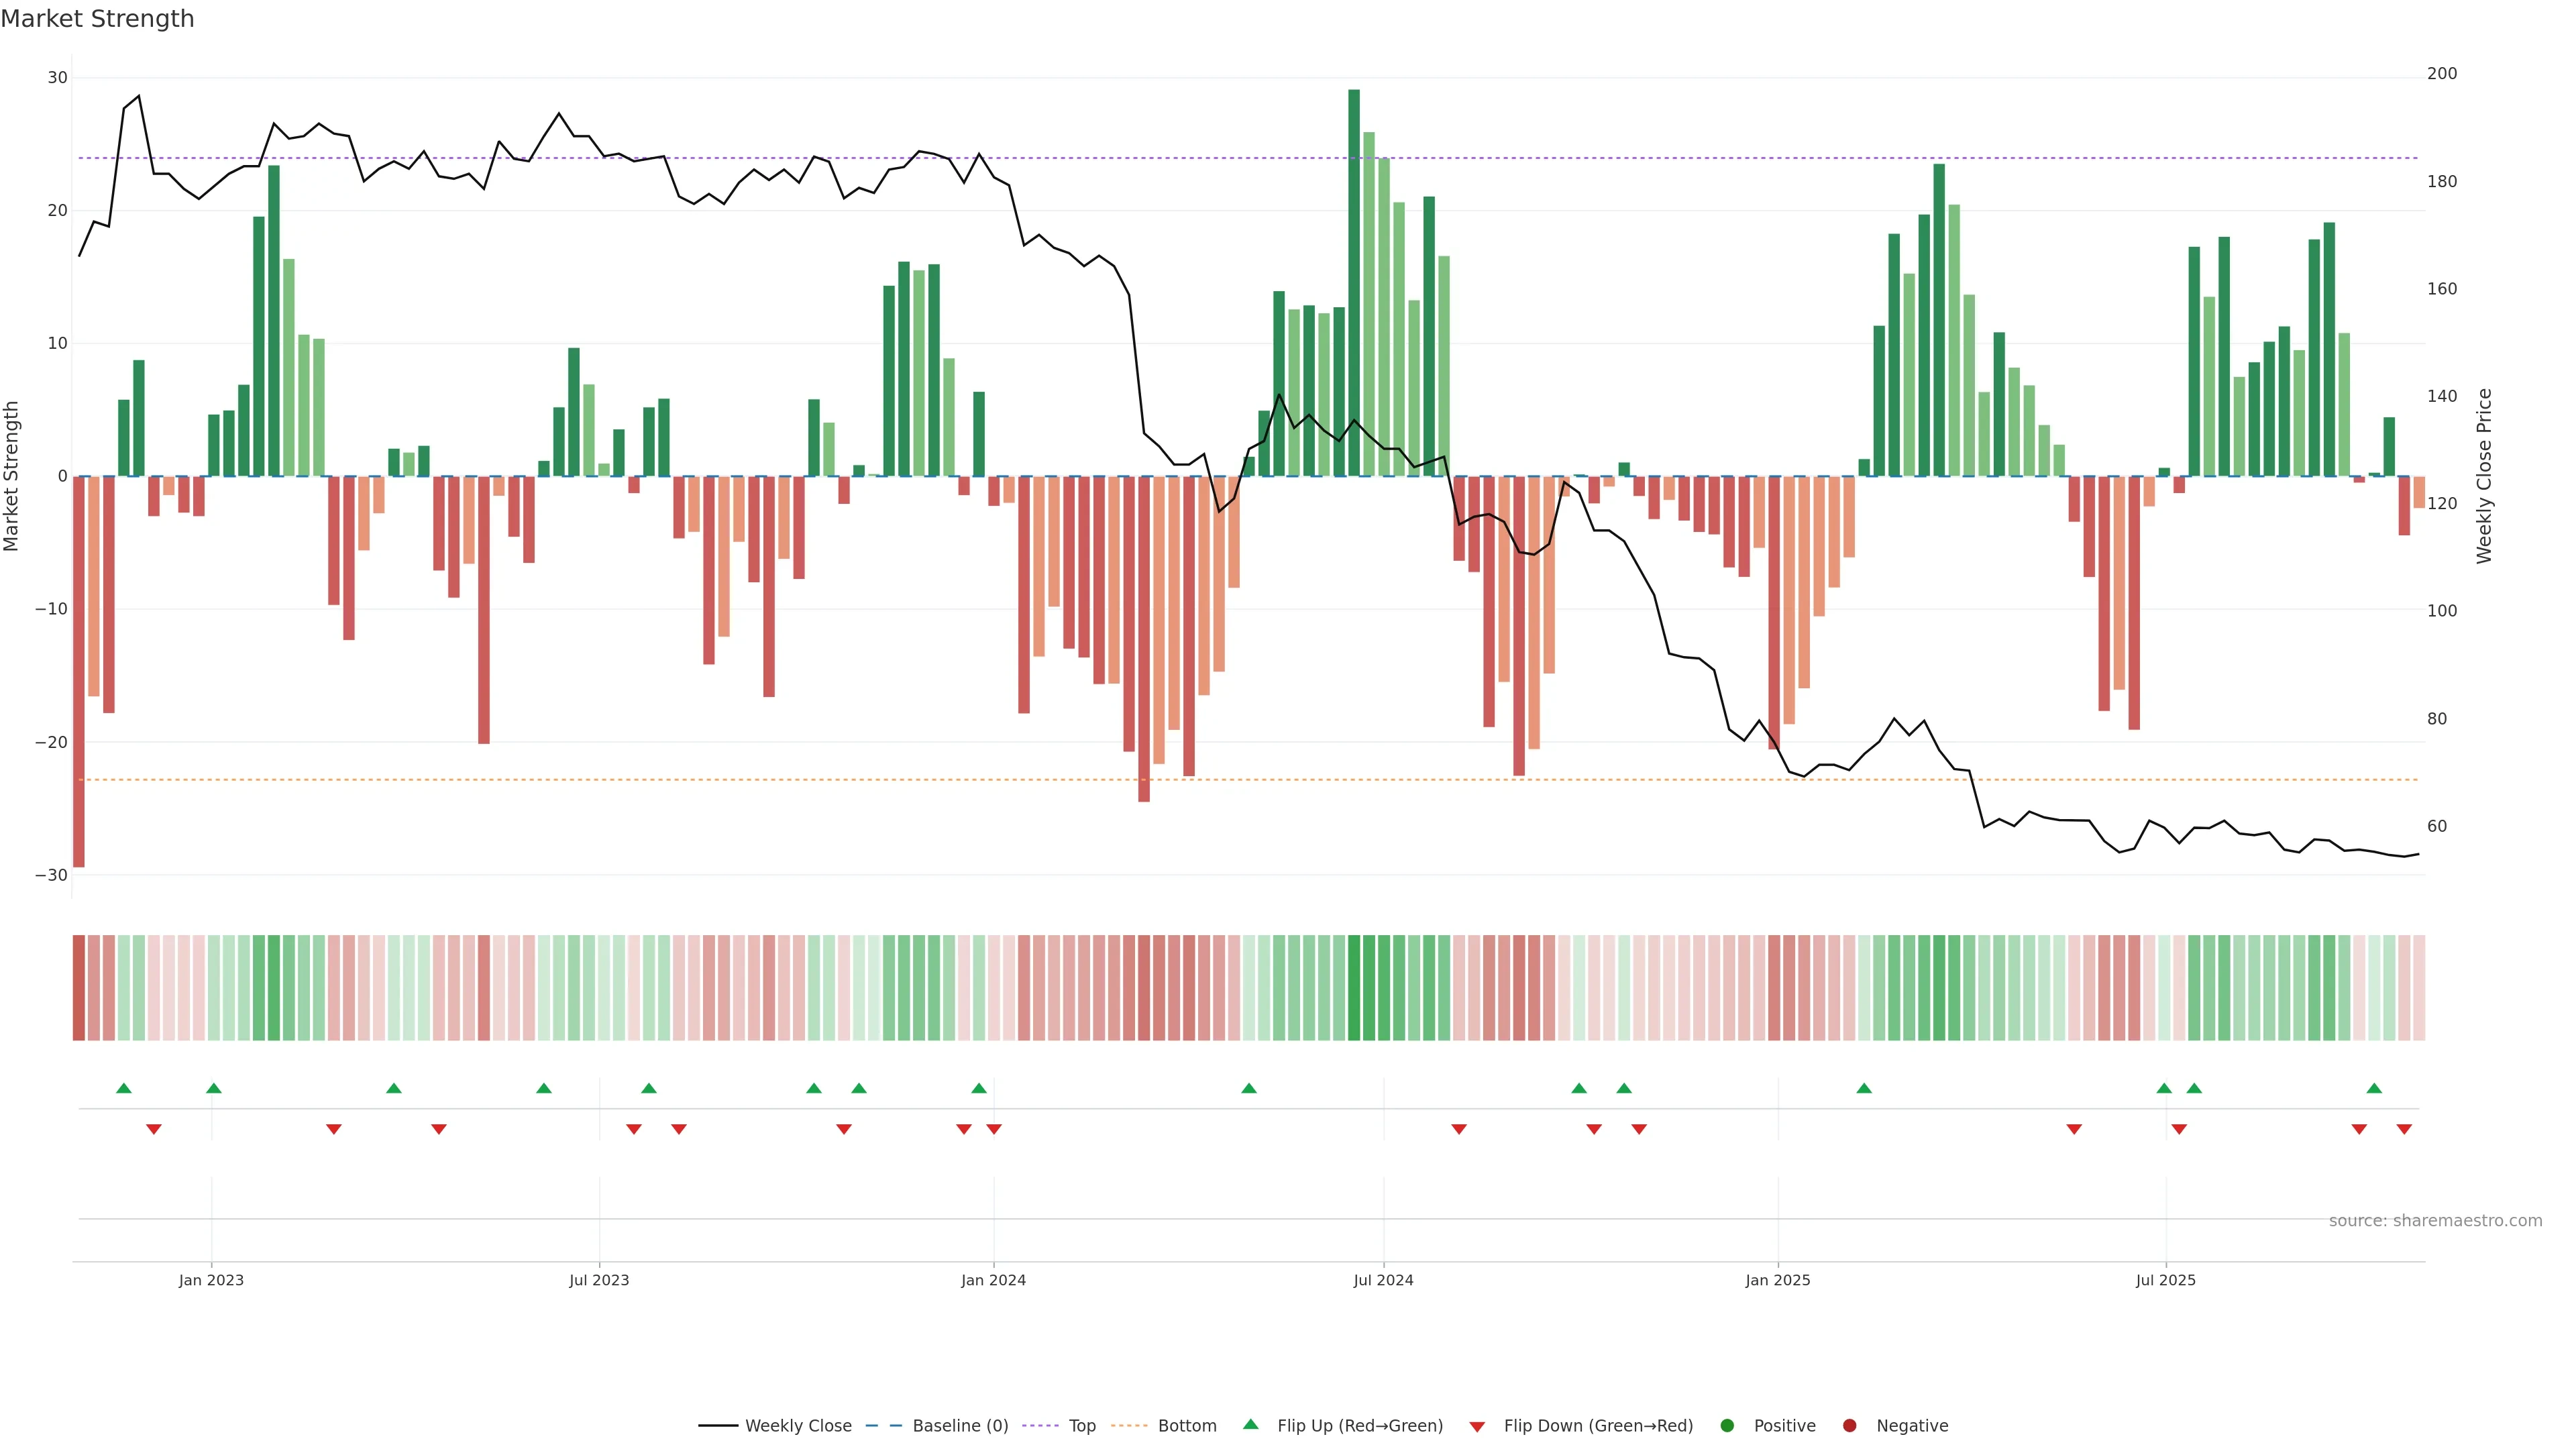
Task: Click the darkest green heatmap cell near Jul 2024
Action: coord(1354,988)
